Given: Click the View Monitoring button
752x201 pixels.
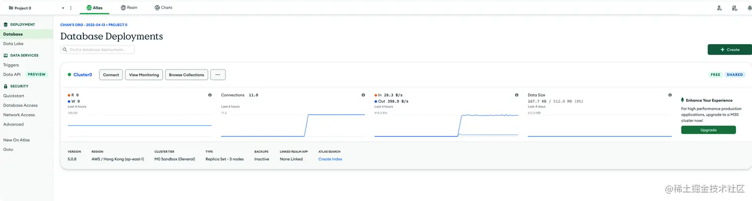Looking at the screenshot, I should tap(144, 74).
